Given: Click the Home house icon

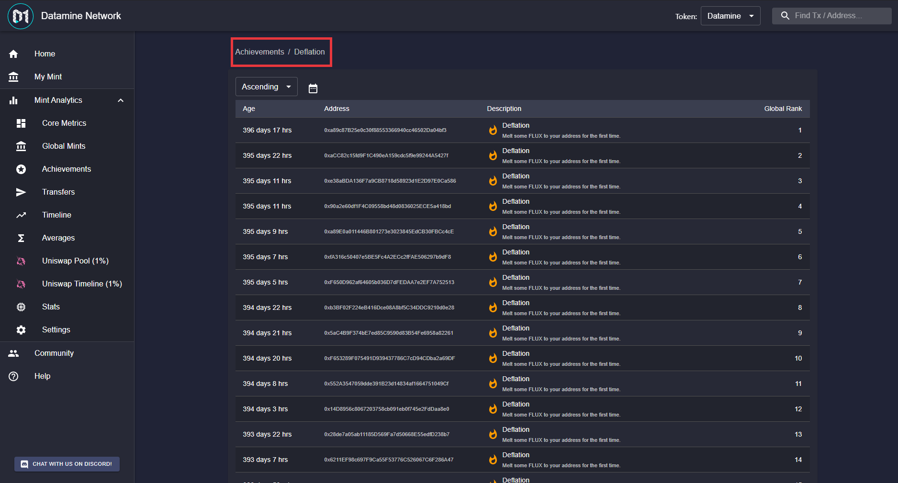Looking at the screenshot, I should (13, 54).
